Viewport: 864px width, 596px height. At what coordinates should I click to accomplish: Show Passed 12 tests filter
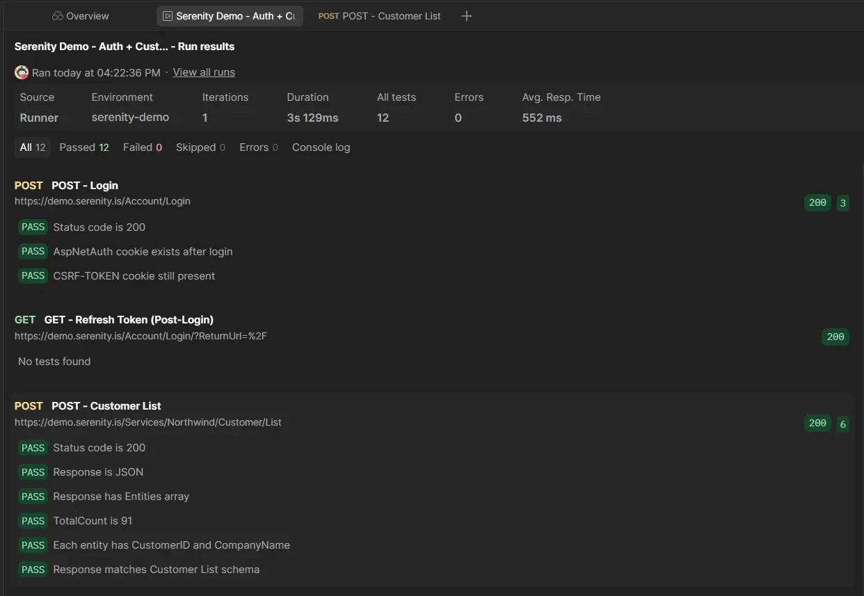point(84,147)
